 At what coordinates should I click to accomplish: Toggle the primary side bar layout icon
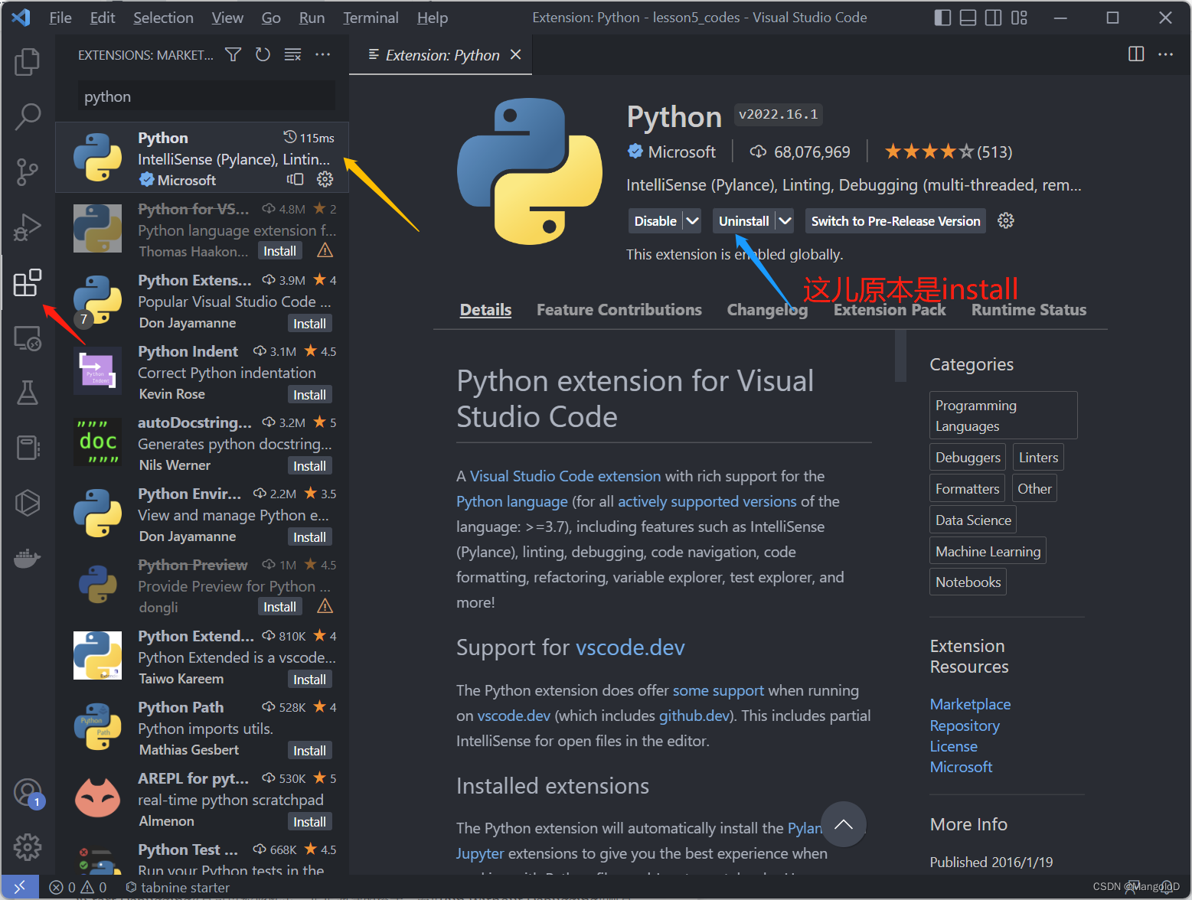tap(943, 18)
